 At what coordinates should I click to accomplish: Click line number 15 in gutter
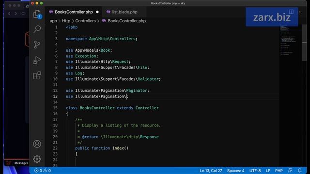point(55,108)
